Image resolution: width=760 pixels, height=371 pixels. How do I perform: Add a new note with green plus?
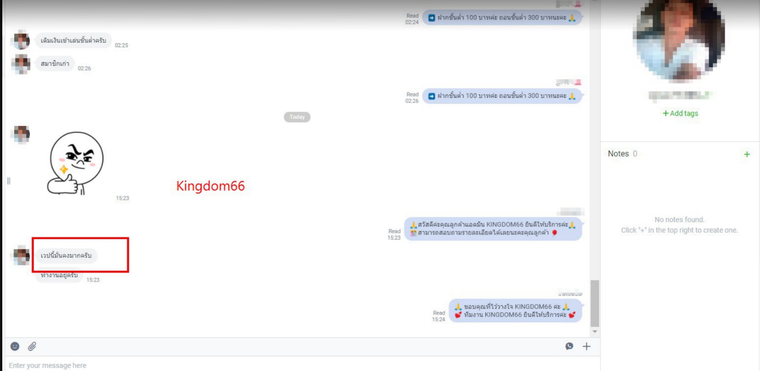[x=747, y=154]
